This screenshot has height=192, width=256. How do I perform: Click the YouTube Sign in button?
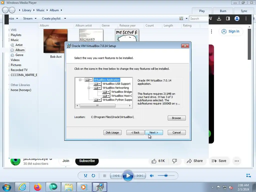[231, 31]
